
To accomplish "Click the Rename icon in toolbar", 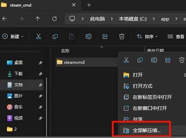I will (x=88, y=36).
